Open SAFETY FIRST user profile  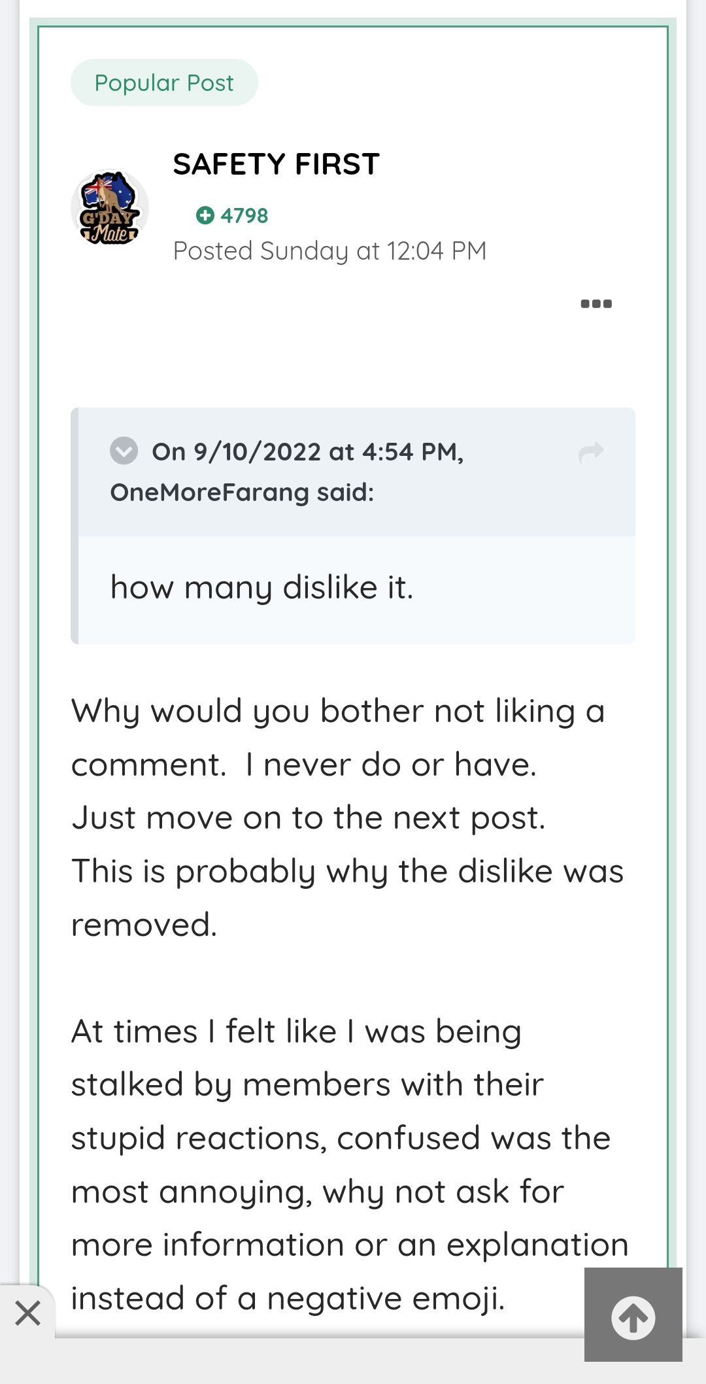[x=276, y=164]
